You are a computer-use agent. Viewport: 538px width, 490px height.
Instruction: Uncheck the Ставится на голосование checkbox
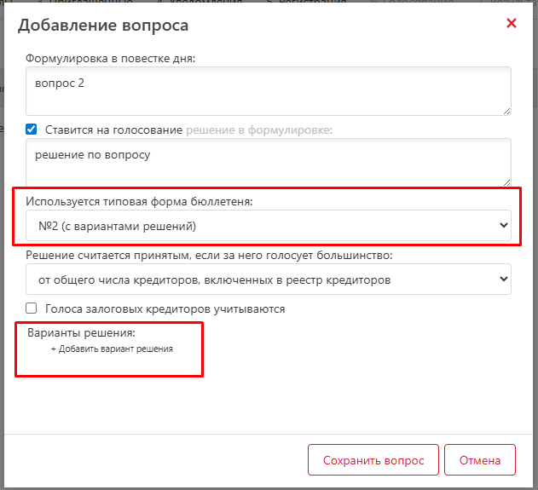pyautogui.click(x=32, y=130)
